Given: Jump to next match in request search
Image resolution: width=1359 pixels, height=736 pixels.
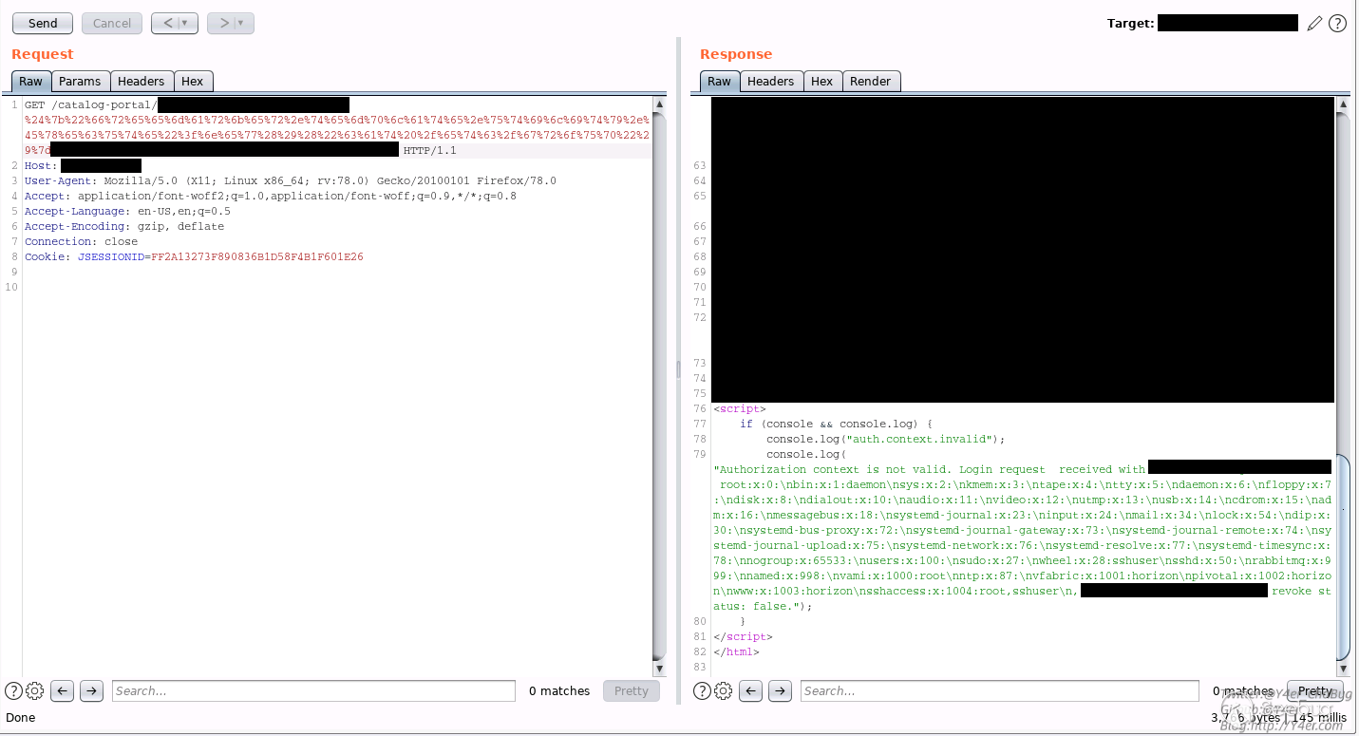Looking at the screenshot, I should pyautogui.click(x=91, y=691).
